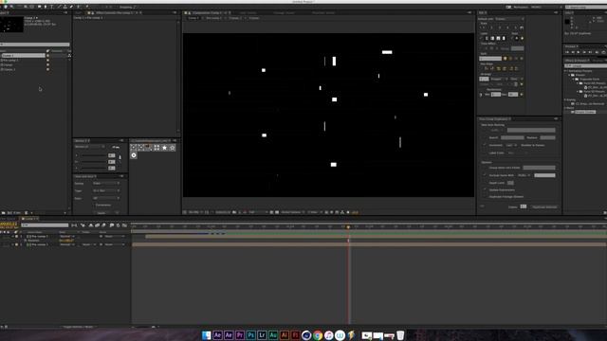Toggle the Increment checkbox in Duplicator panel
The image size is (607, 341).
click(485, 145)
